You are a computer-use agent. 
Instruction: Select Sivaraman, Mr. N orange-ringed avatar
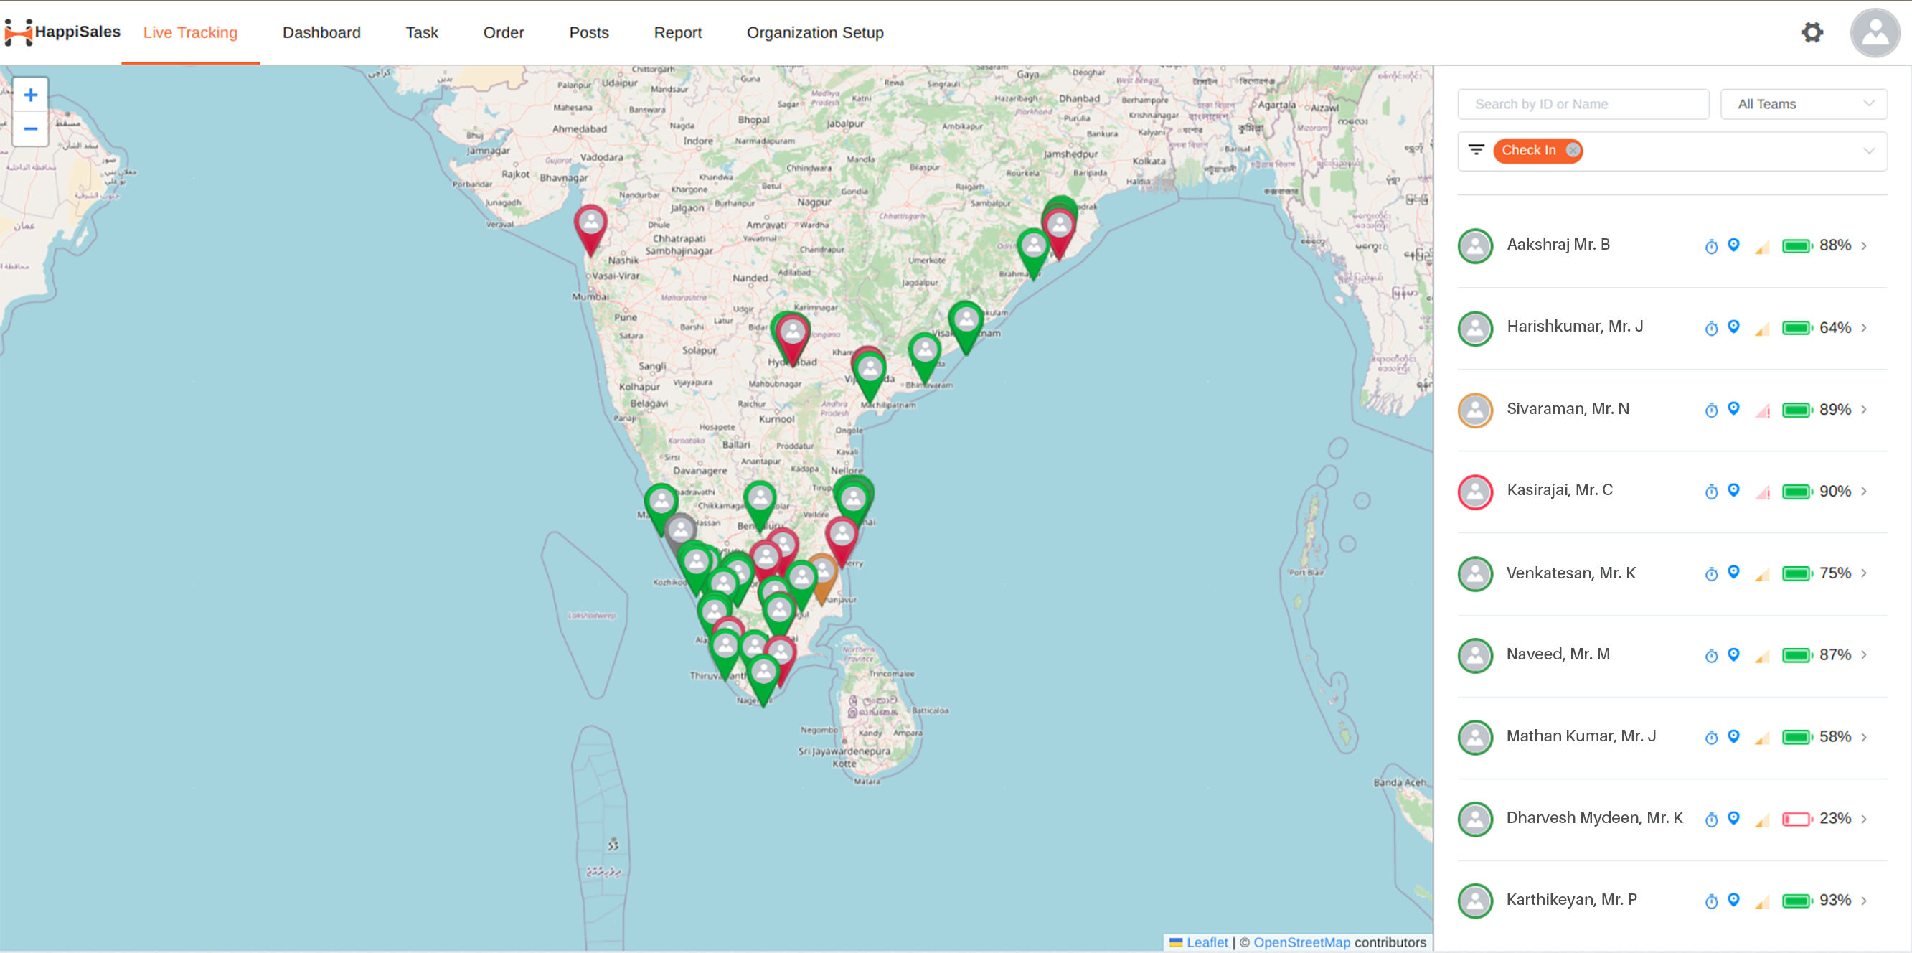click(1476, 410)
